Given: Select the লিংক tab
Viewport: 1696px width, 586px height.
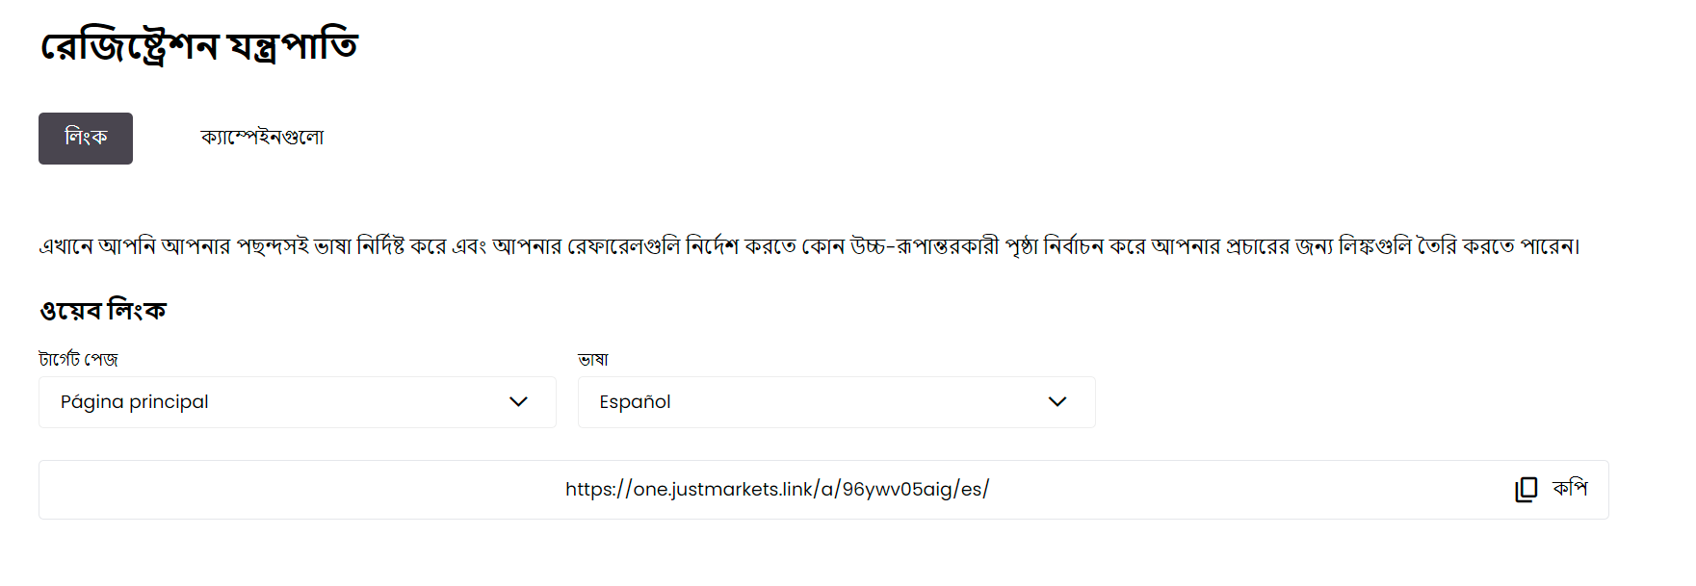Looking at the screenshot, I should 86,139.
